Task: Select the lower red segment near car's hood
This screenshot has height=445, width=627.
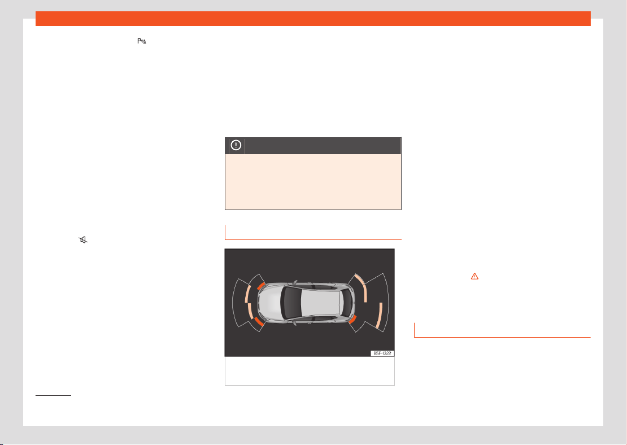Action: coord(259,322)
